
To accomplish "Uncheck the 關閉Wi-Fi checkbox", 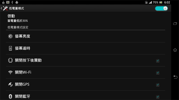I will pos(158,72).
